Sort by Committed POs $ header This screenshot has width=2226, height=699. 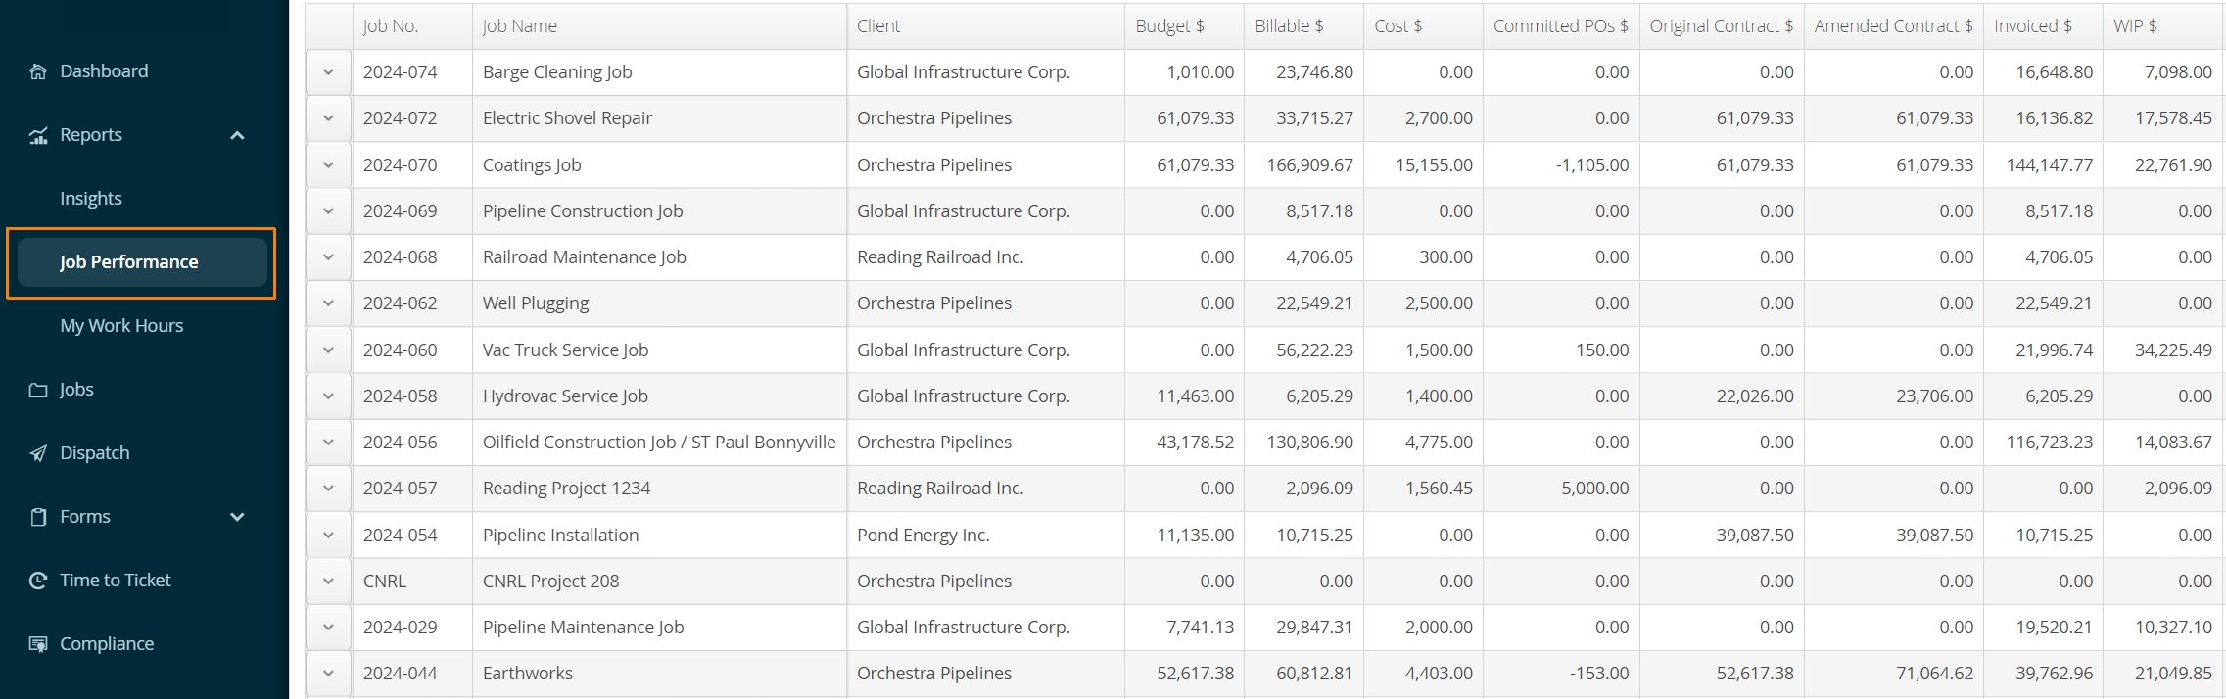point(1561,26)
